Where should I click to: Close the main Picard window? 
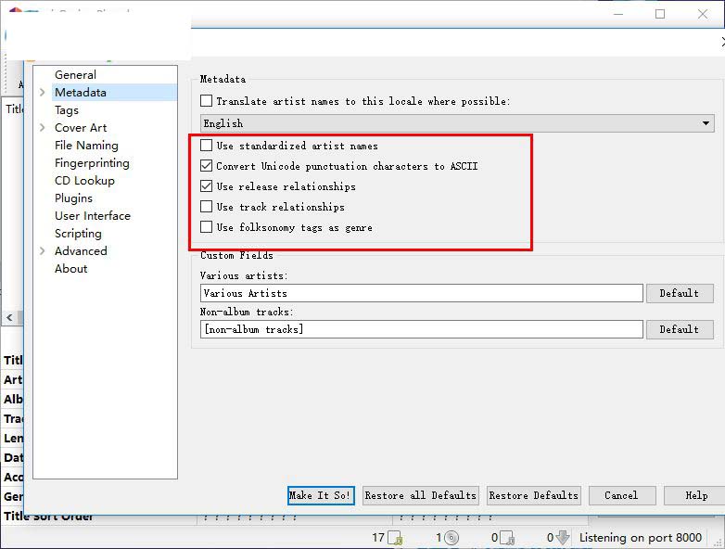[x=703, y=14]
